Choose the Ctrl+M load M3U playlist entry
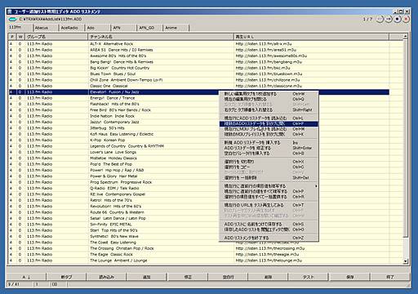 (x=269, y=129)
